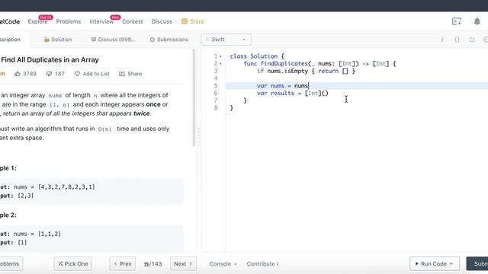Open the Problems page
Screen dimensions: 488x274
pyautogui.click(x=69, y=21)
